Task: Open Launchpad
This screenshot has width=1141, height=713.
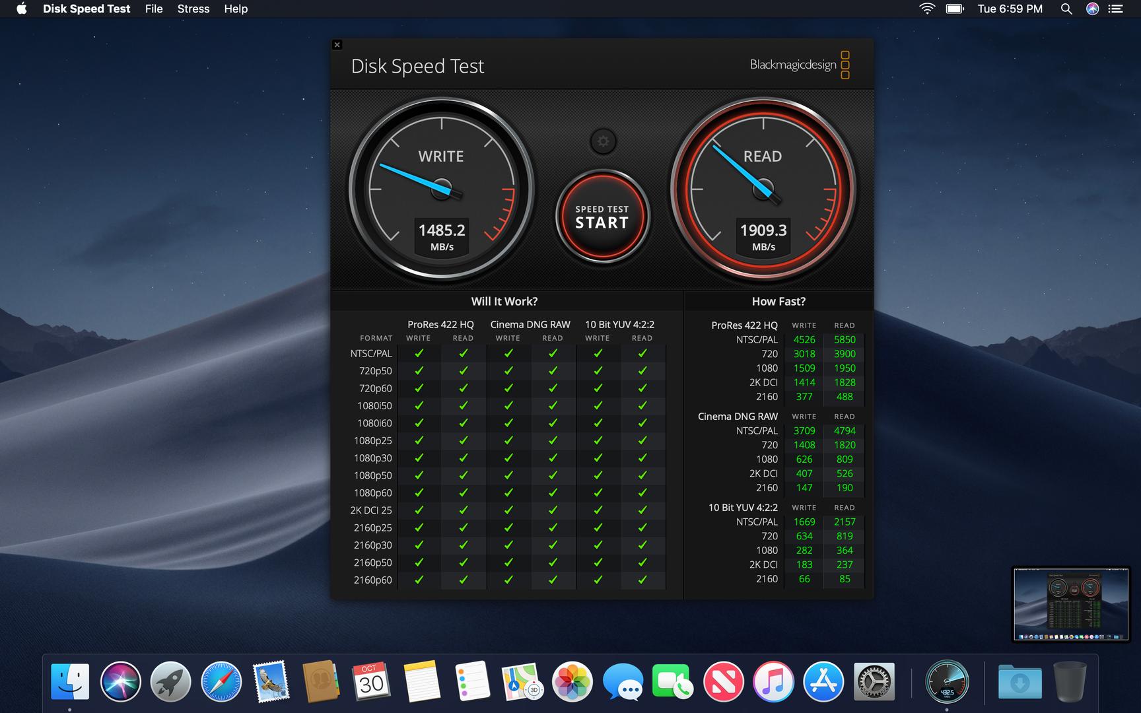Action: point(170,681)
